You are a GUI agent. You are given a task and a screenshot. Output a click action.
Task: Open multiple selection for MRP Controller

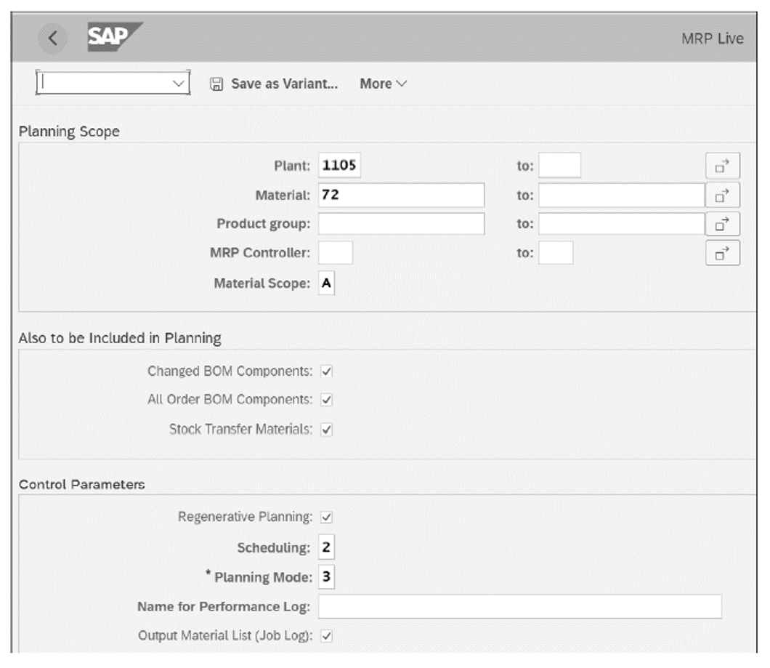point(722,253)
